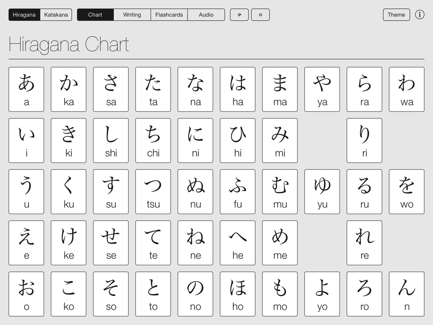433x325 pixels.
Task: Open the Flashcards tab
Action: [x=169, y=15]
